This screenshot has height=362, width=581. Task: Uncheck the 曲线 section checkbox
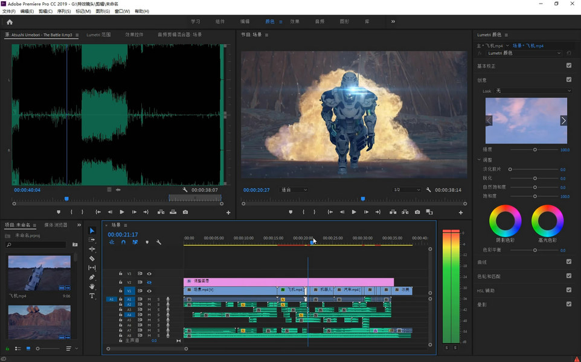coord(569,262)
